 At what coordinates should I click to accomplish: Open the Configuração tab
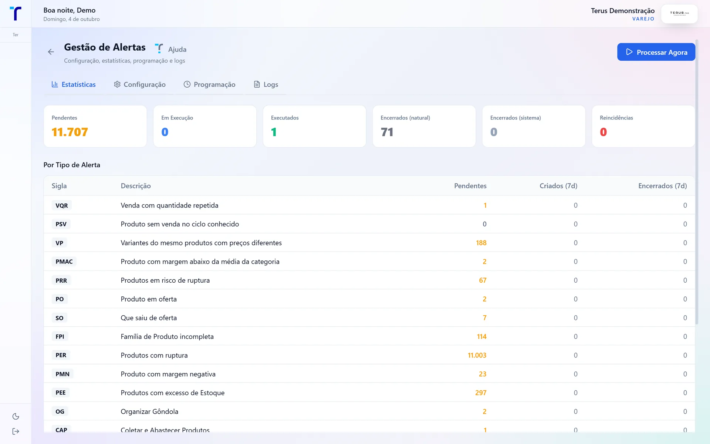pos(140,84)
